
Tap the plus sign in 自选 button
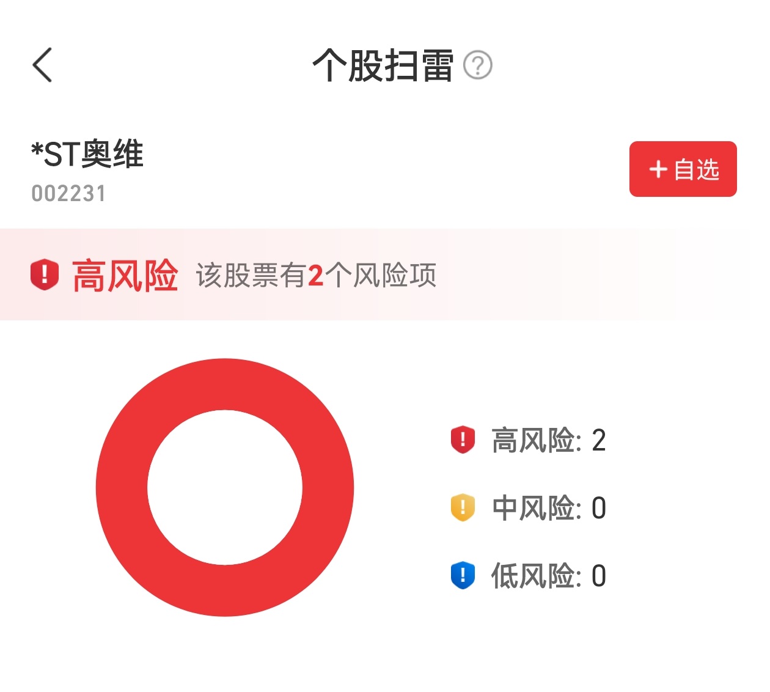[x=658, y=169]
